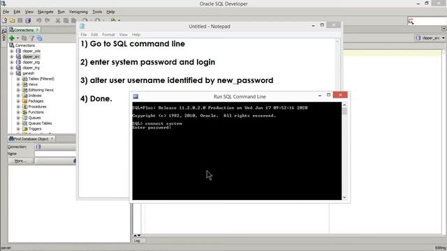This screenshot has height=251, width=447.
Task: Expand the clipper_trg connection
Action: pyautogui.click(x=12, y=68)
